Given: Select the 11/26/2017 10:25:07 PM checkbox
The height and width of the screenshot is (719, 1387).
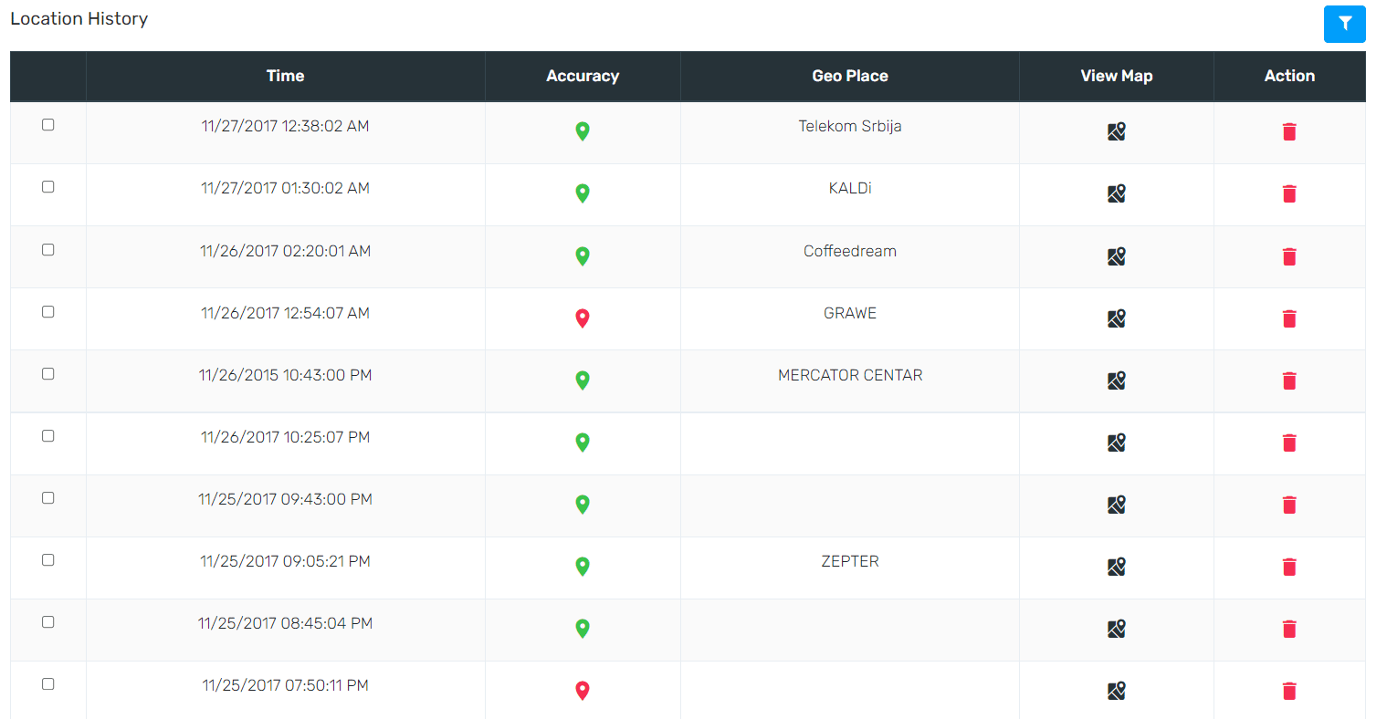Looking at the screenshot, I should point(48,436).
